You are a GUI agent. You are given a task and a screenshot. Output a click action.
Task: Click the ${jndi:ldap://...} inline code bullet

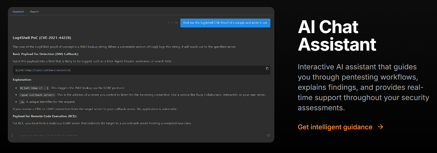point(34,88)
